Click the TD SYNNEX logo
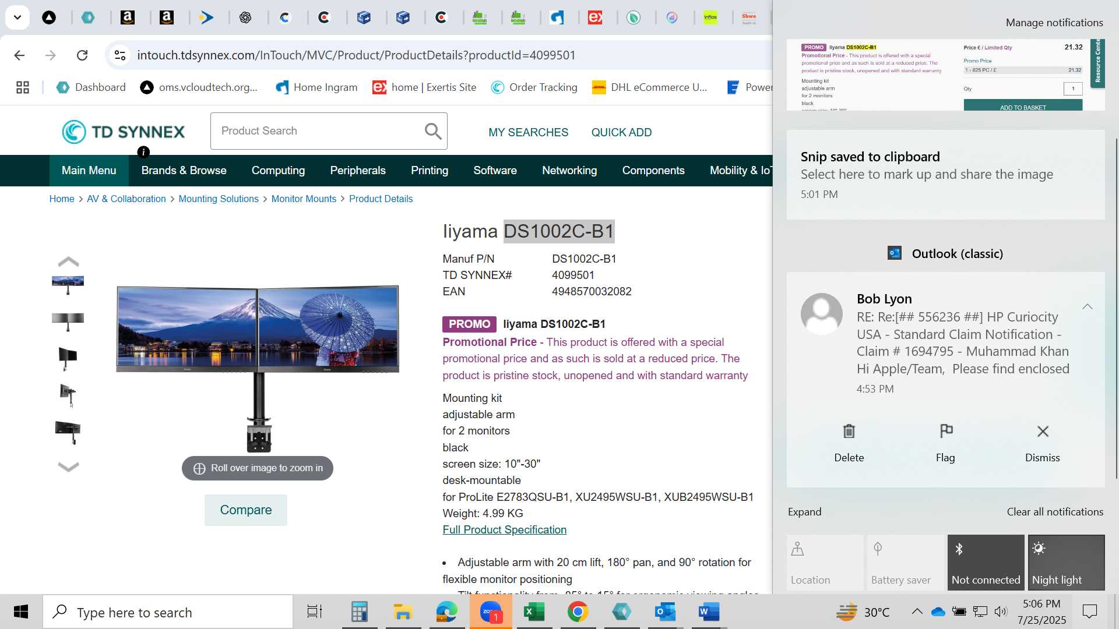Screen dimensions: 1119x629 [124, 132]
